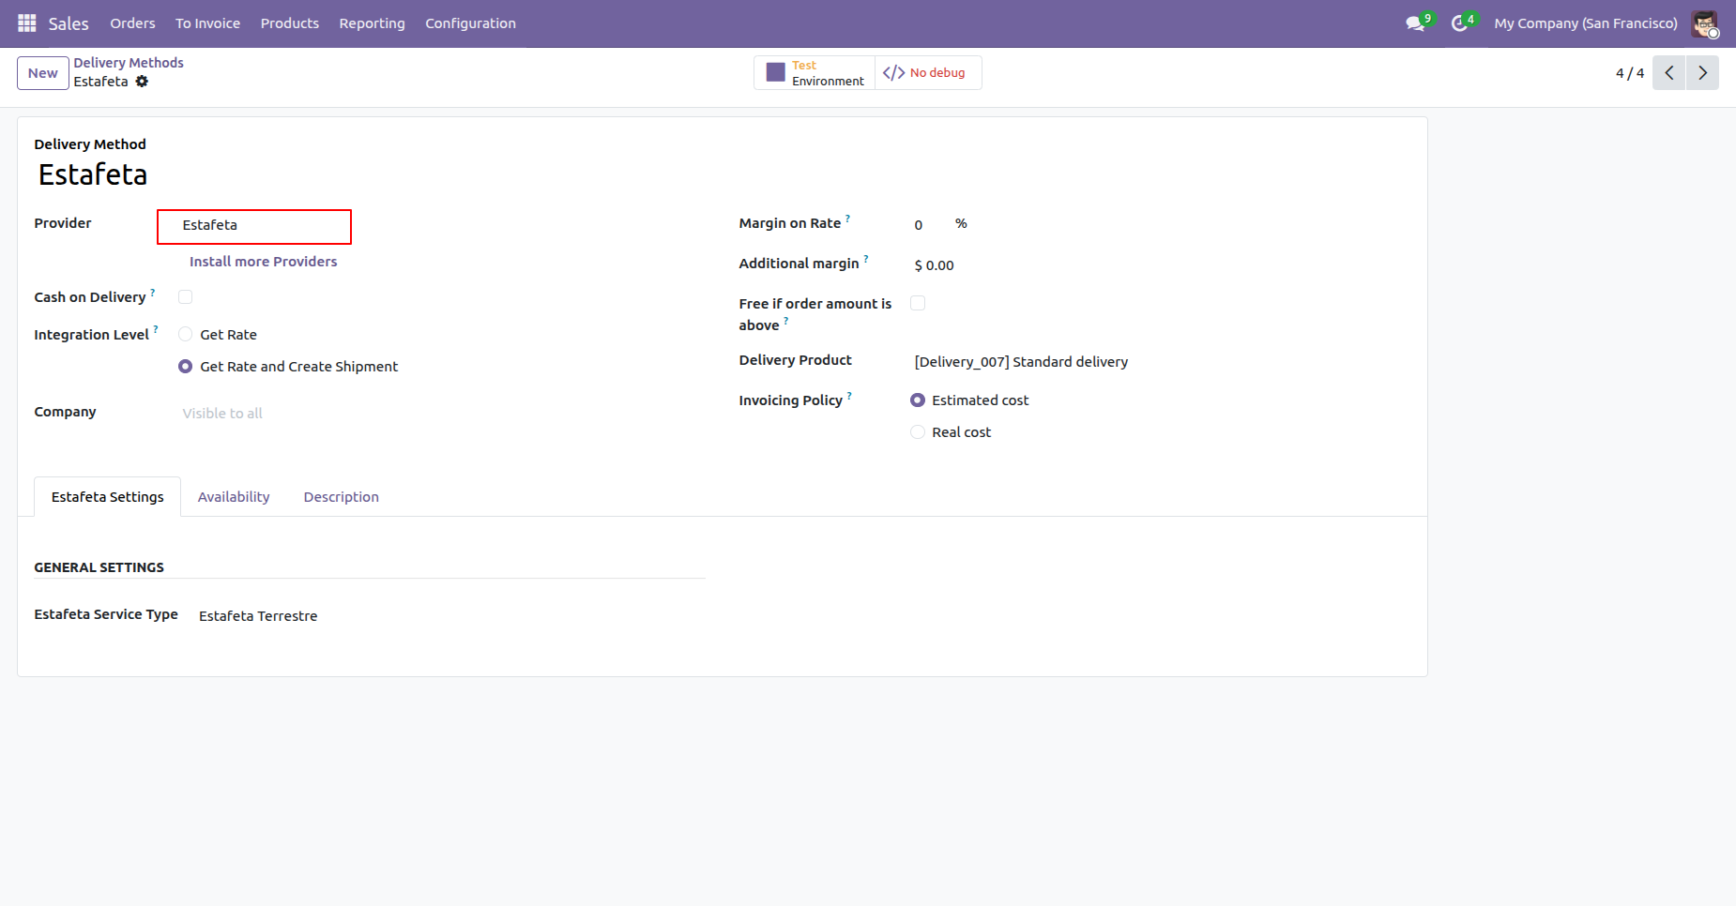Select the Get Rate radio option

[186, 335]
